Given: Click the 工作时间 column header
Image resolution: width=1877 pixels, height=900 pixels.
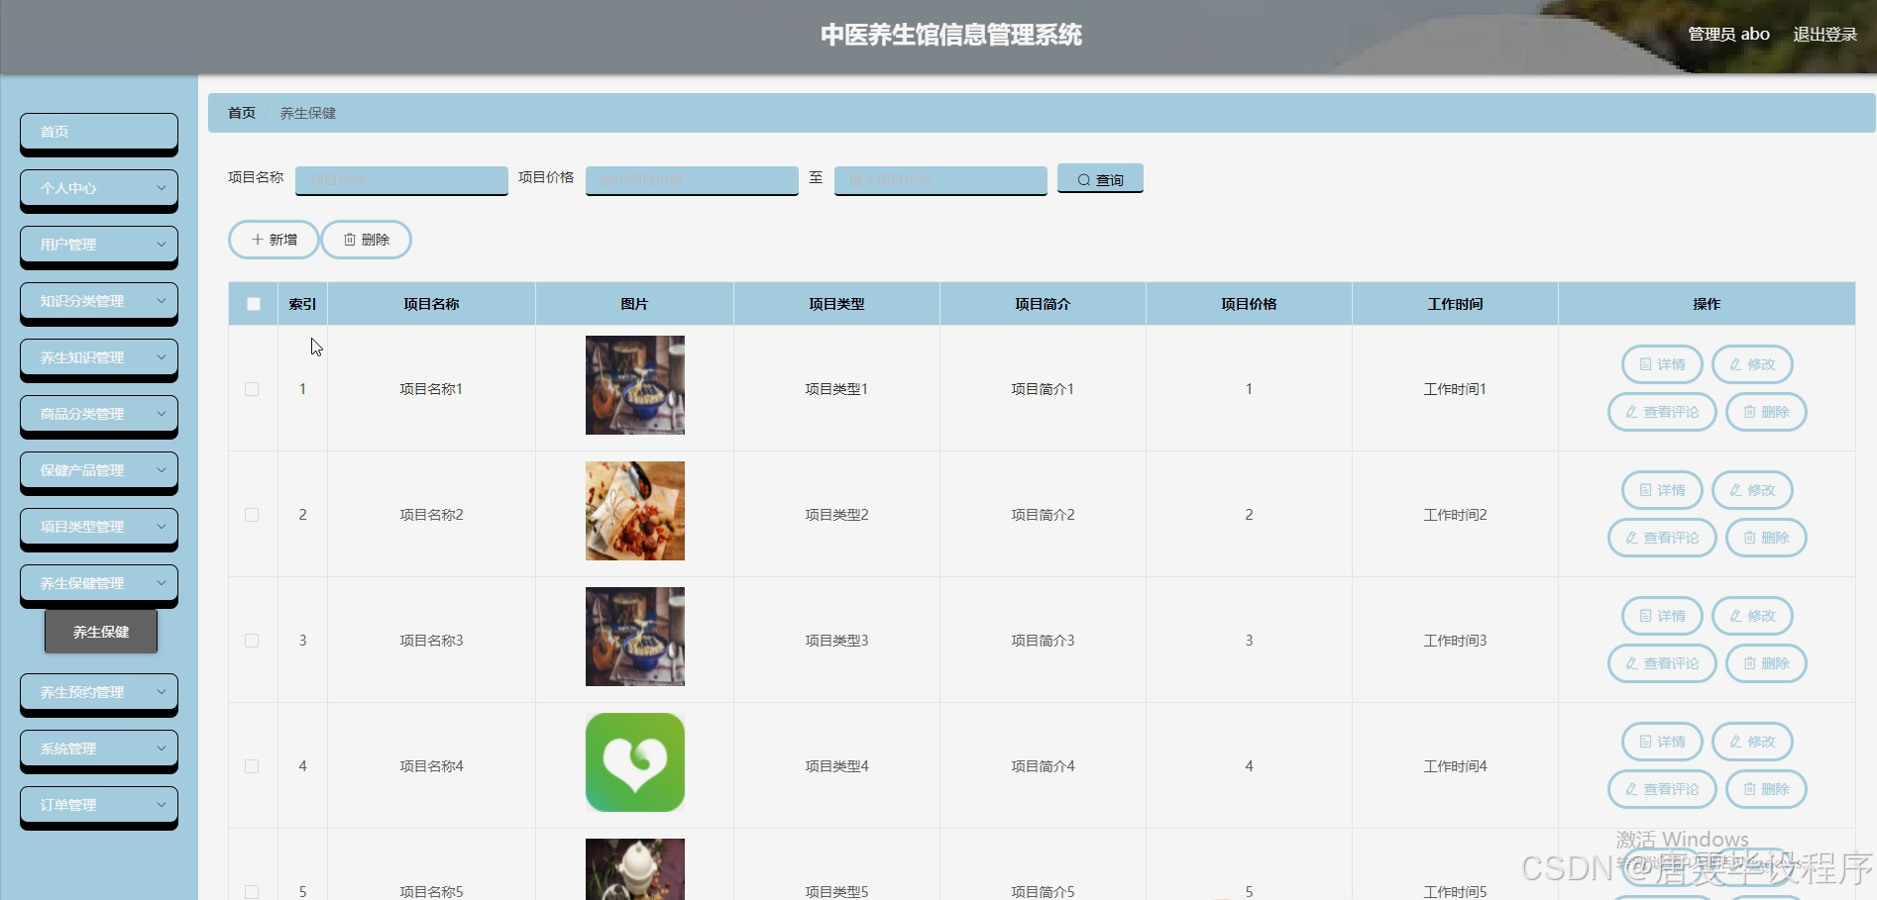Looking at the screenshot, I should (x=1455, y=304).
